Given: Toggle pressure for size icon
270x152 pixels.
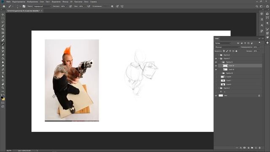Looking at the screenshot, I should [117, 6].
